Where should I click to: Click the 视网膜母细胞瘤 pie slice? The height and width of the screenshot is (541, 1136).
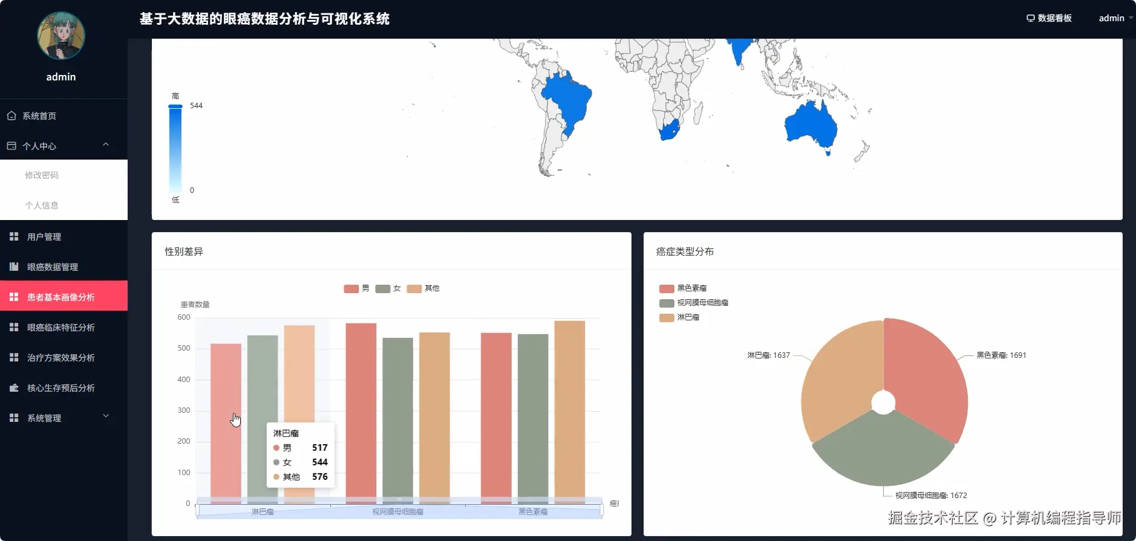click(x=883, y=450)
